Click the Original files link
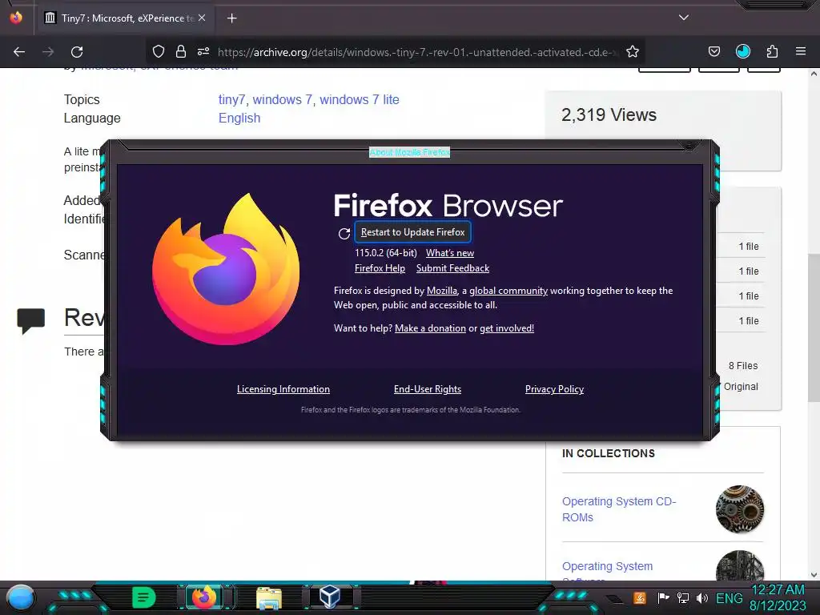 point(741,387)
